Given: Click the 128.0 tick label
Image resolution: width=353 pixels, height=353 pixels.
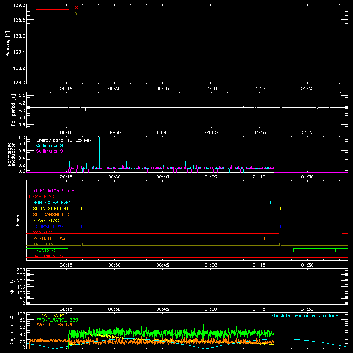Looking at the screenshot, I should click(x=19, y=83).
